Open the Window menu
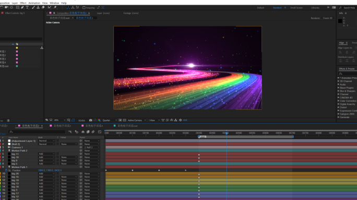 click(x=54, y=3)
